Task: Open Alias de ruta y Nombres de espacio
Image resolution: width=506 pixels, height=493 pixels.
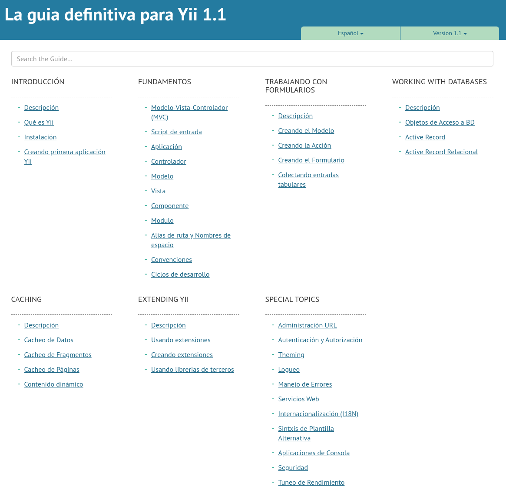Action: click(191, 240)
